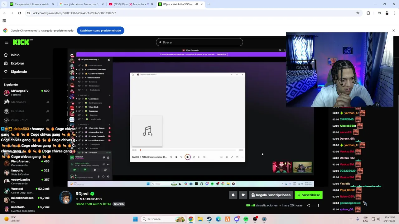Bookmark this page with star icon
The image size is (399, 224).
pyautogui.click(x=358, y=13)
